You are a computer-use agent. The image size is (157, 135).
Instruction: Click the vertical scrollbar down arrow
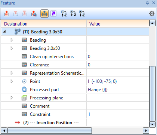pyautogui.click(x=152, y=124)
